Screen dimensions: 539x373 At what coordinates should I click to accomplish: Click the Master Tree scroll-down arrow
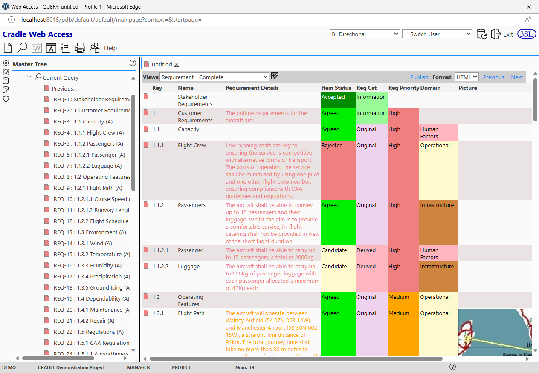(133, 350)
